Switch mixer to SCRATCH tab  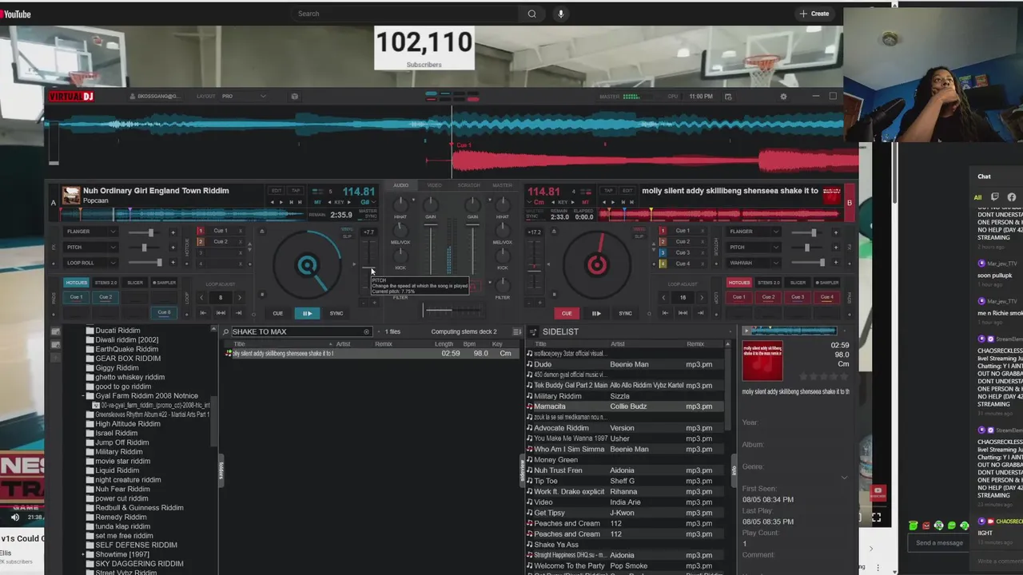click(469, 185)
